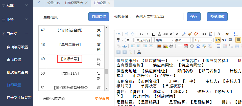242x106 pixels.
Task: Open the 自定义标题 dropdown
Action: pos(144,40)
